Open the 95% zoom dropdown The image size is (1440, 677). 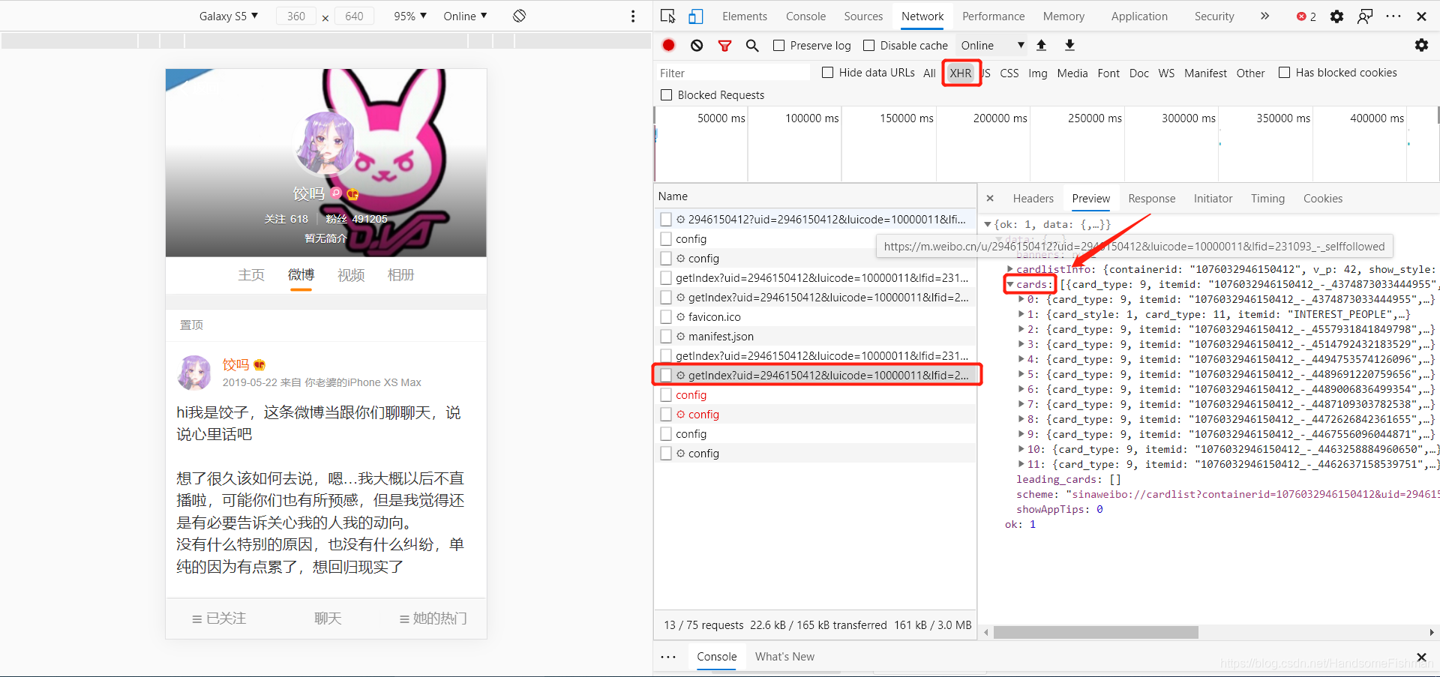[410, 16]
